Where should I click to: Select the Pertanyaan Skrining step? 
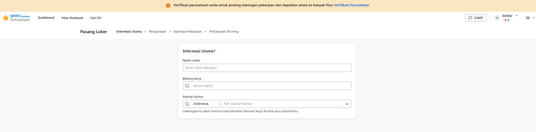(x=224, y=31)
